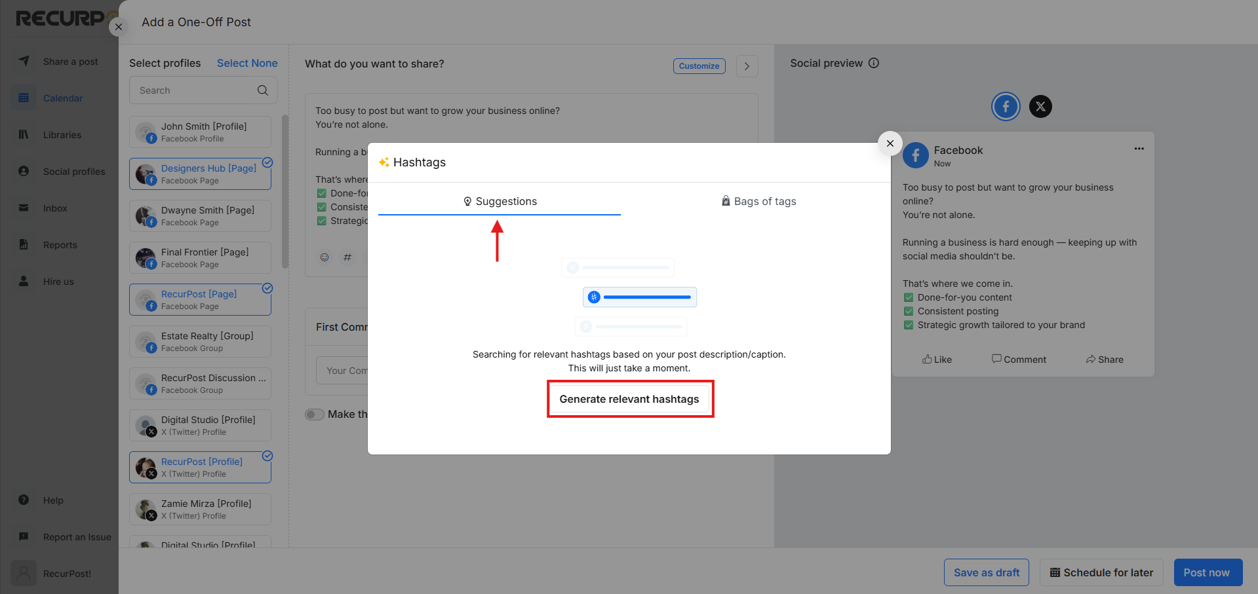Screen dimensions: 1258x594
Task: Click Share in the preview
Action: 1105,360
